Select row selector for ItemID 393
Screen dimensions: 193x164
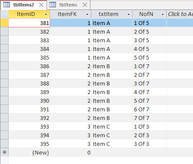pos(4,126)
